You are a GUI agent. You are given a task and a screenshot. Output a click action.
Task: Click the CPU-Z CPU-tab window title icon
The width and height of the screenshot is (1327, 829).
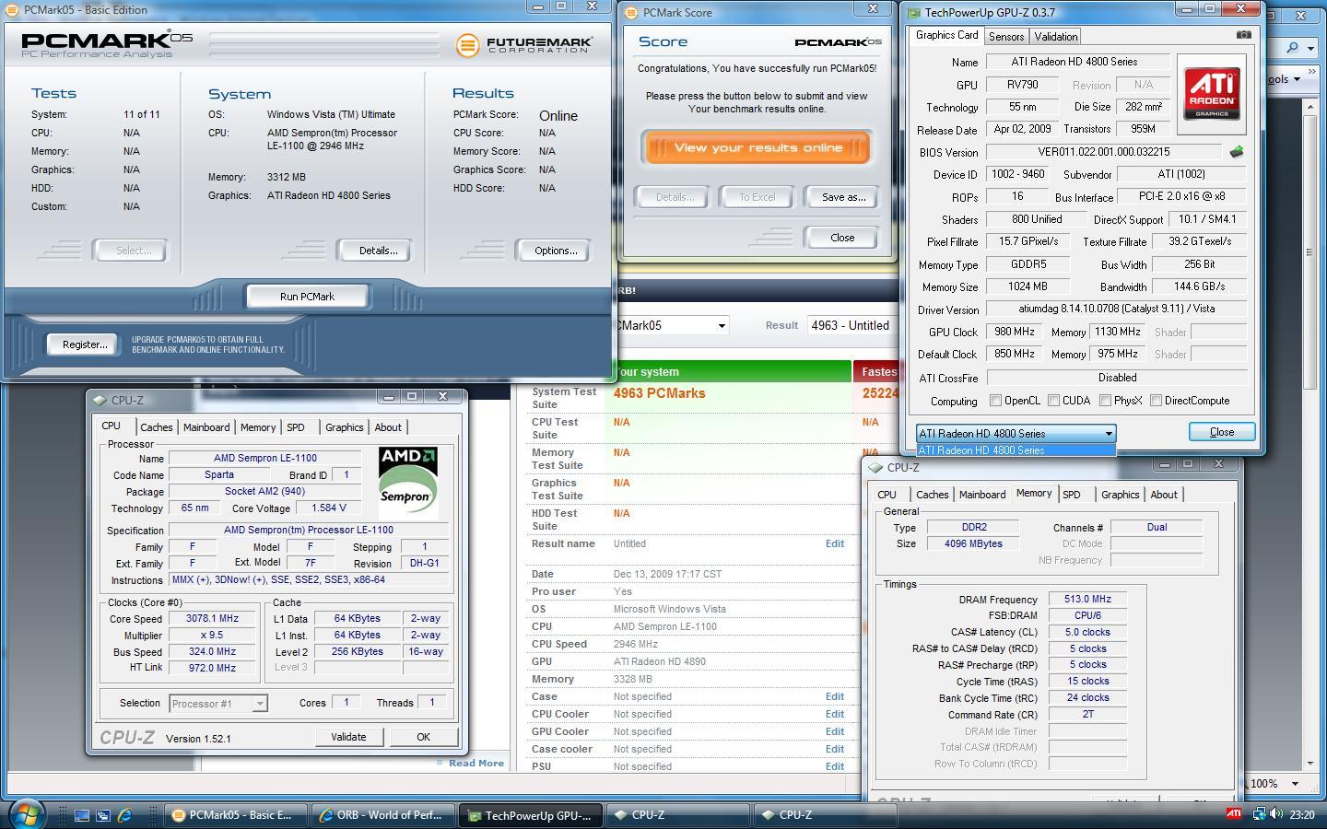(x=100, y=401)
